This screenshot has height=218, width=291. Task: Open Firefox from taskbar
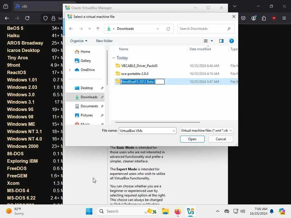coord(178,211)
